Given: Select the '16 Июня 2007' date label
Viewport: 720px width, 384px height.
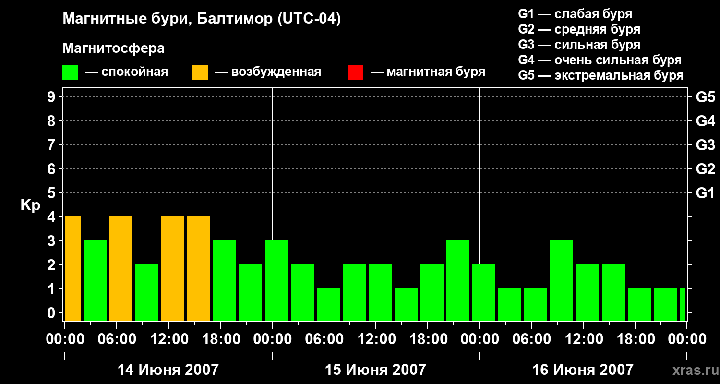Looking at the screenshot, I should [583, 370].
